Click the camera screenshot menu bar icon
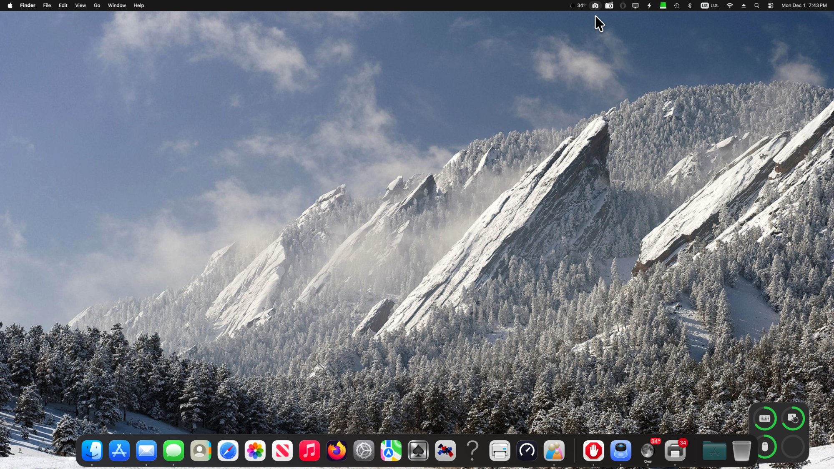This screenshot has height=469, width=834. click(x=595, y=5)
